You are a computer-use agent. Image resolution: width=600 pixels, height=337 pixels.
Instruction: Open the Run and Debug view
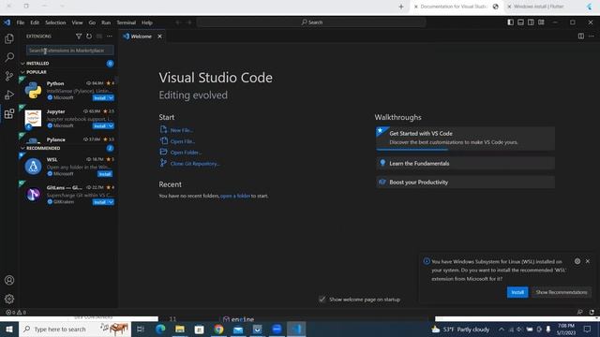coord(9,95)
